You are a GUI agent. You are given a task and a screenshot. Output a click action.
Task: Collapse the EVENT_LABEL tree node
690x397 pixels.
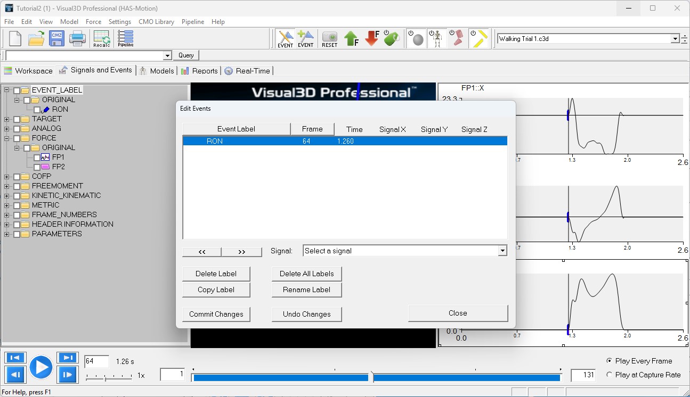point(7,90)
